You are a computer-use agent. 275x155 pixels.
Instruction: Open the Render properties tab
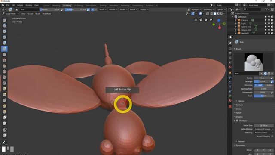click(x=230, y=49)
